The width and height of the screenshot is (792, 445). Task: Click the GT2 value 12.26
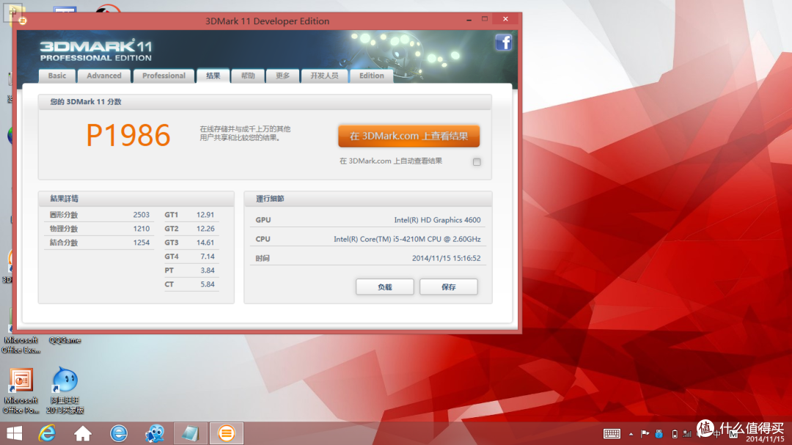(x=205, y=229)
